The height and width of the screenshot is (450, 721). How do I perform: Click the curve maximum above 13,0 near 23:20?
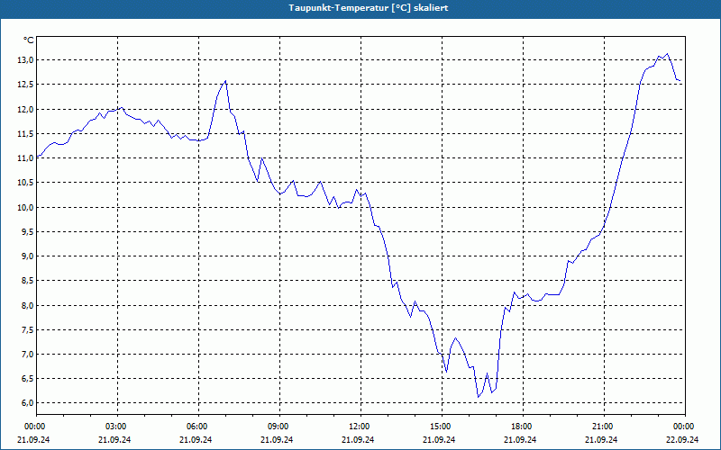tap(667, 54)
